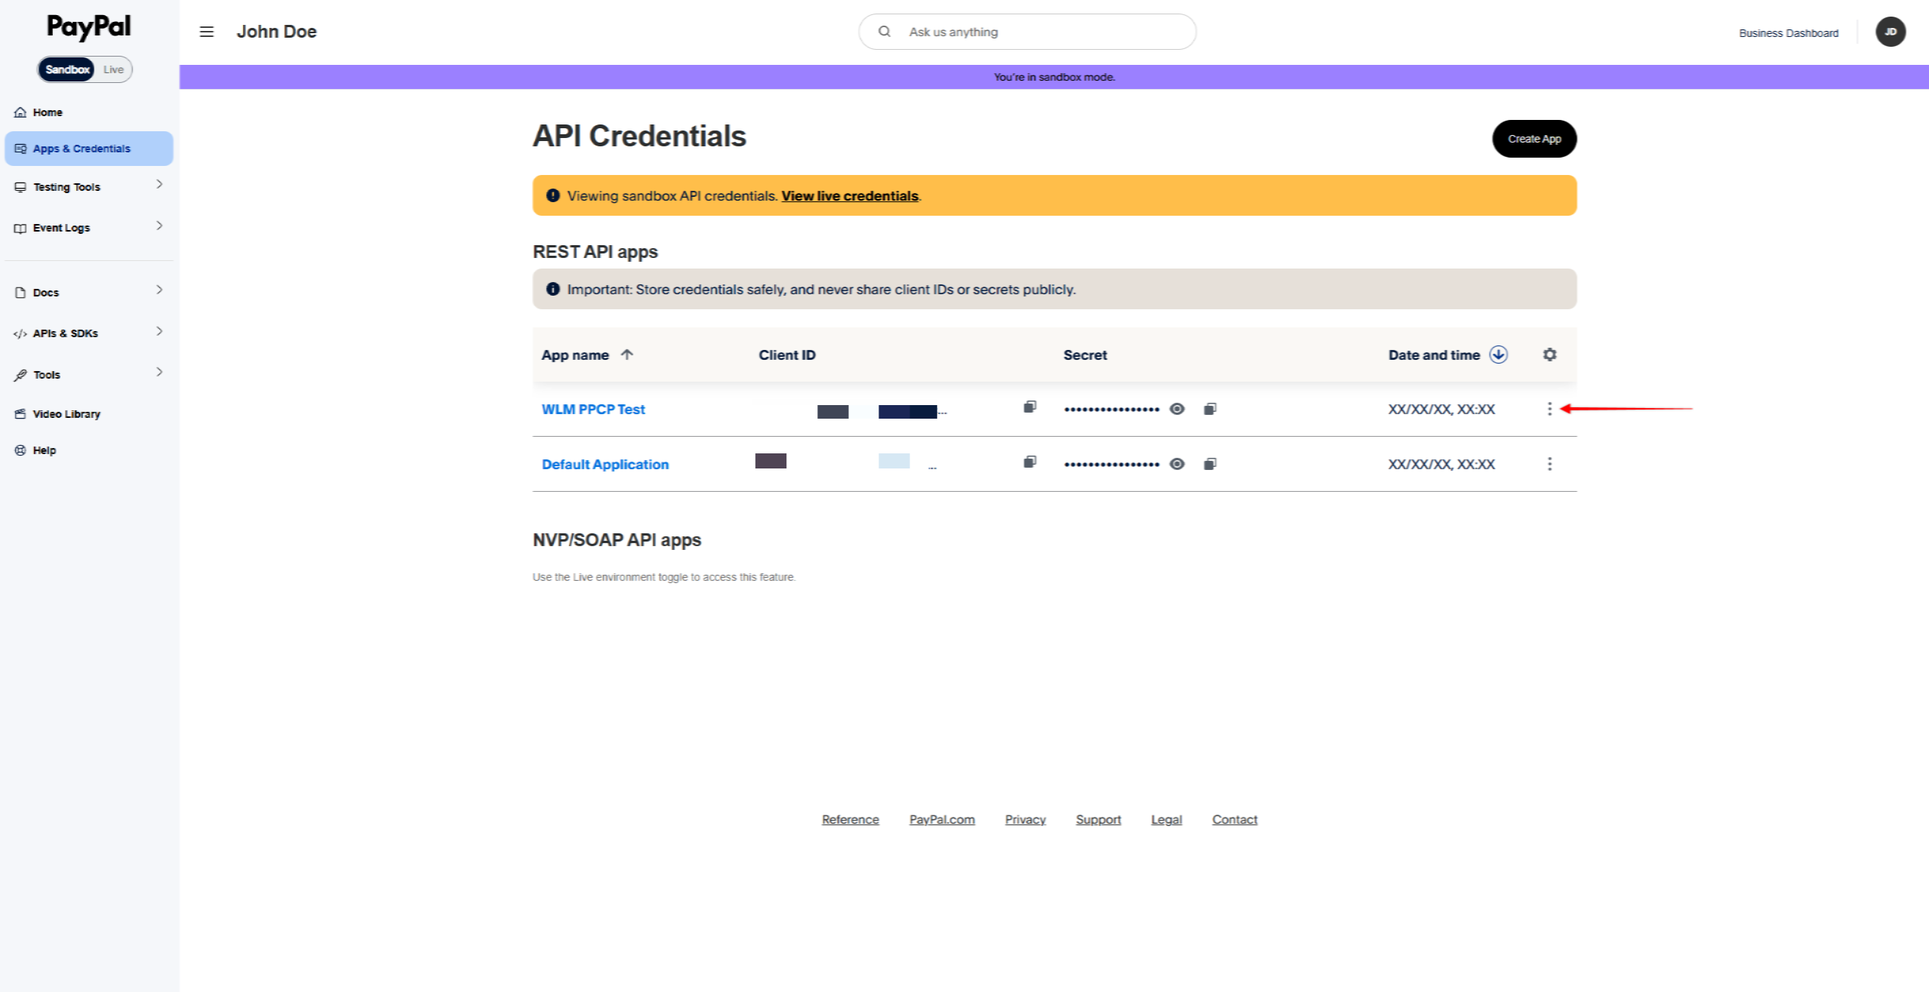Screen dimensions: 1929x992
Task: Click the WLM PPCP Test date value
Action: tap(1441, 410)
